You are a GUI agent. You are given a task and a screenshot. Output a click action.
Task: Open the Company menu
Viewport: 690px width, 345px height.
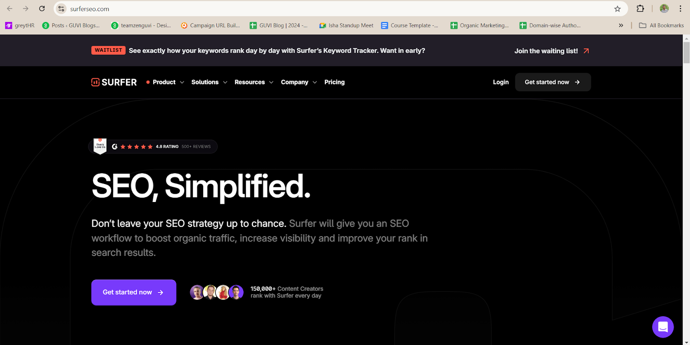coord(295,82)
